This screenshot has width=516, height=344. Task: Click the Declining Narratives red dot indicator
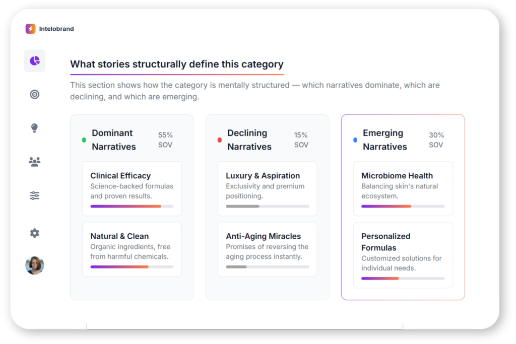pos(219,140)
